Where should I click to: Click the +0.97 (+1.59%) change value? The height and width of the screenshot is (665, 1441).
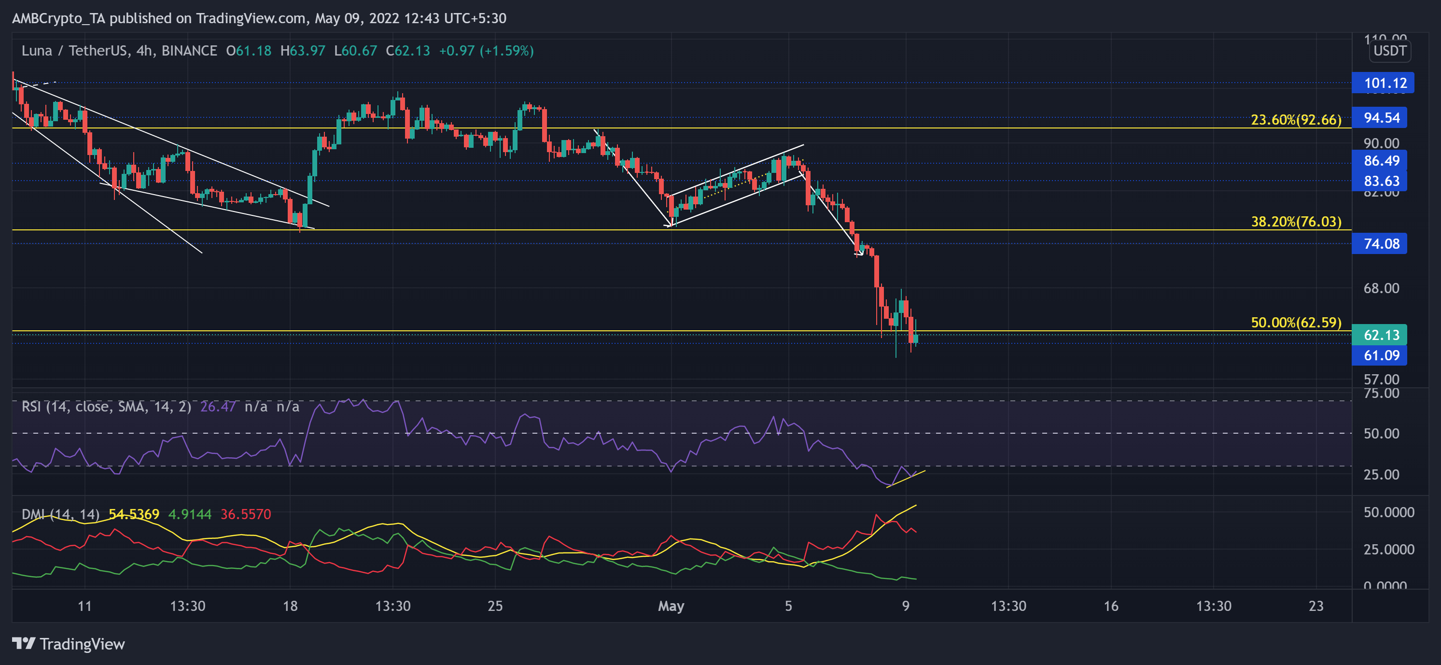point(486,51)
